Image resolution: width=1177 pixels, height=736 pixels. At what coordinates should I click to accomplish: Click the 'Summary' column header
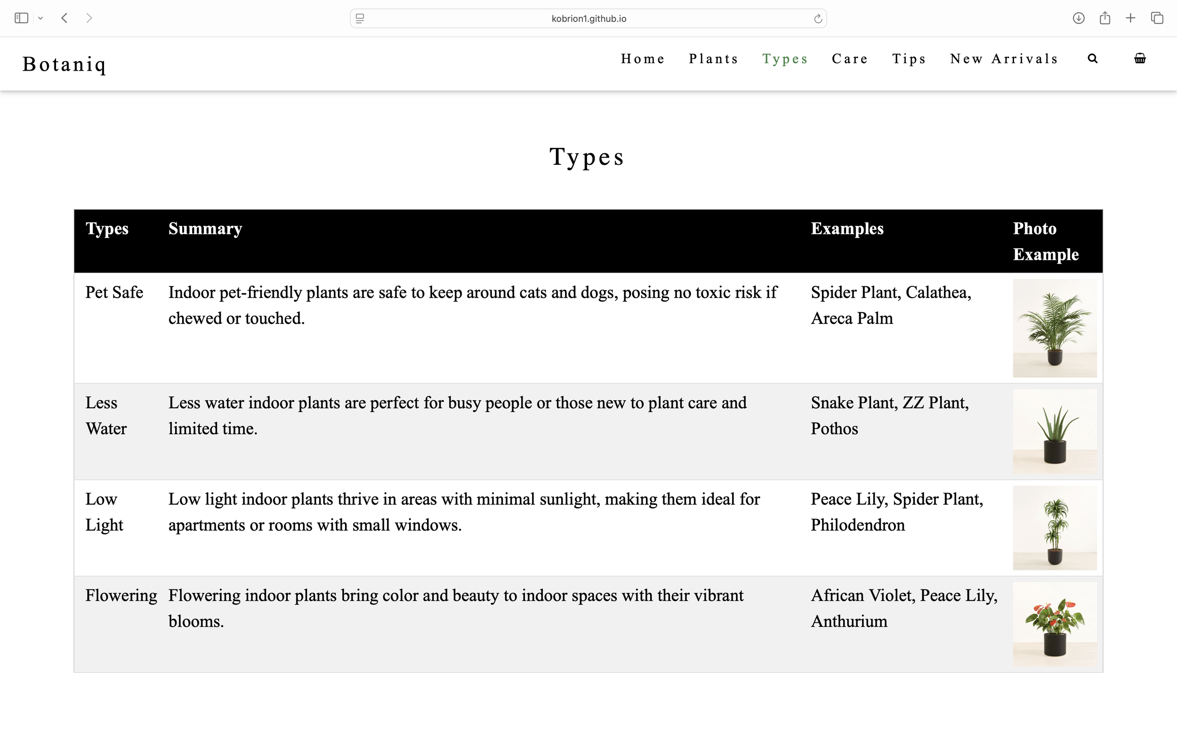[205, 229]
